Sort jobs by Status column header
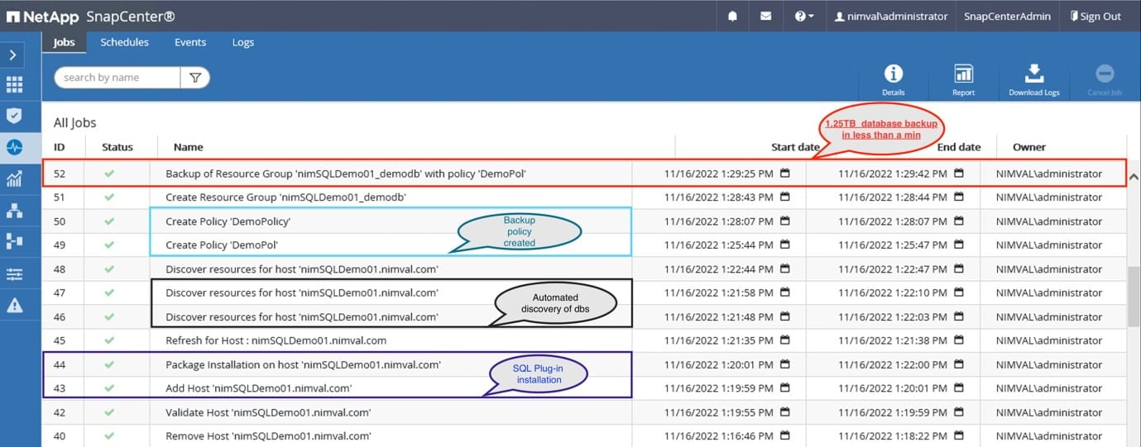The height and width of the screenshot is (447, 1141). pyautogui.click(x=117, y=147)
